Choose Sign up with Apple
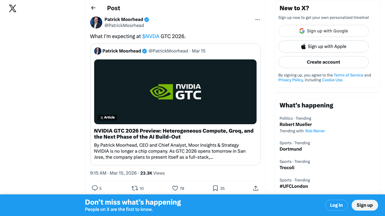This screenshot has height=216, width=385. tap(323, 46)
